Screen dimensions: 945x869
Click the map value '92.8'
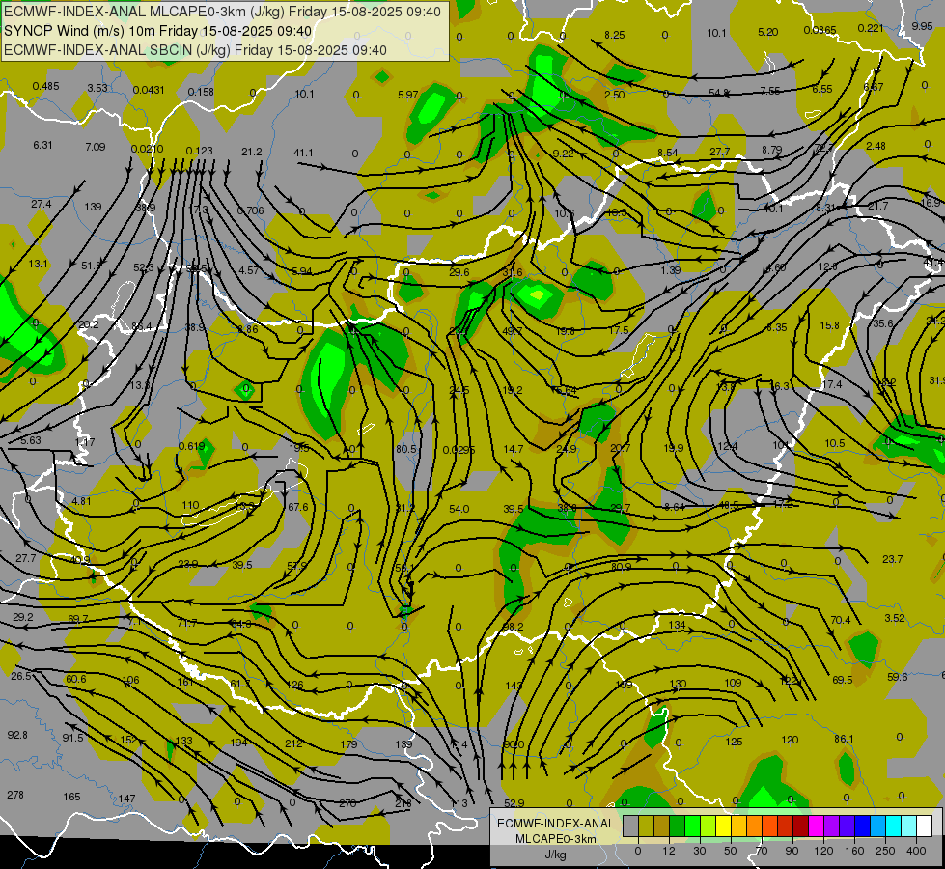16,735
